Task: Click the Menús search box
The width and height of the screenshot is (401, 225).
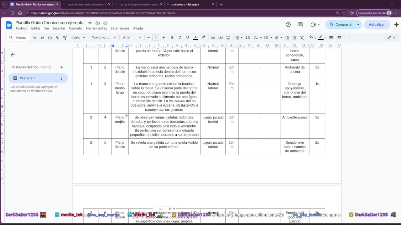Action: pyautogui.click(x=18, y=37)
